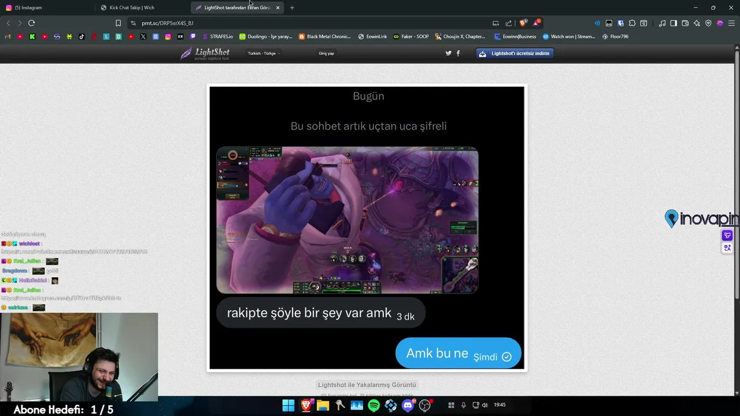Viewport: 740px width, 416px height.
Task: Click the Brave Rewards triangle icon
Action: (536, 23)
